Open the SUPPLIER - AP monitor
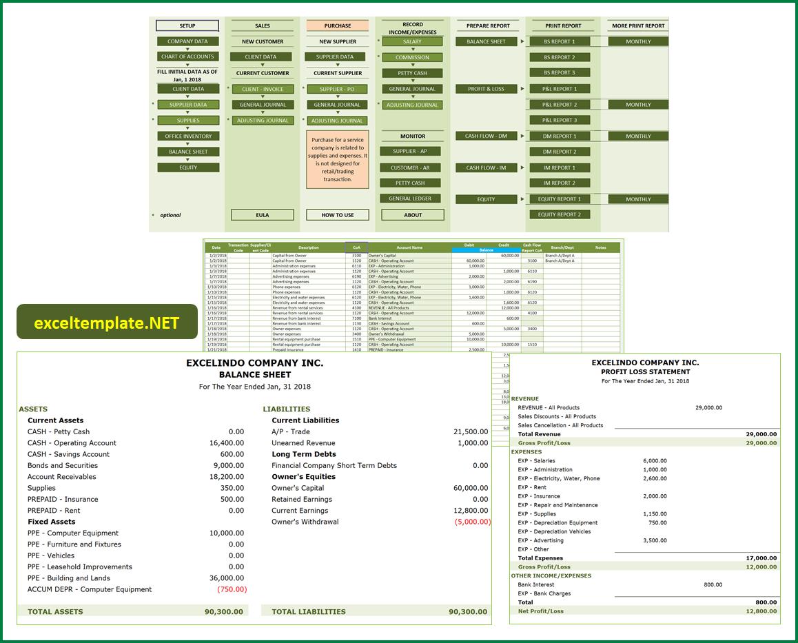 [410, 151]
